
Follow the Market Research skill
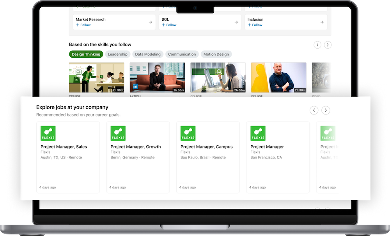tap(83, 25)
